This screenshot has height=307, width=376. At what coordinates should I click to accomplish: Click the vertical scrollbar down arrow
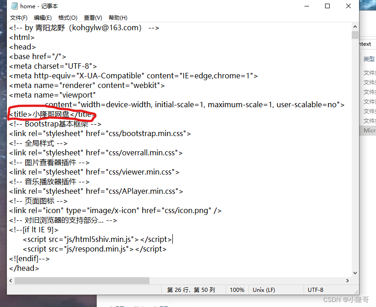point(355,273)
